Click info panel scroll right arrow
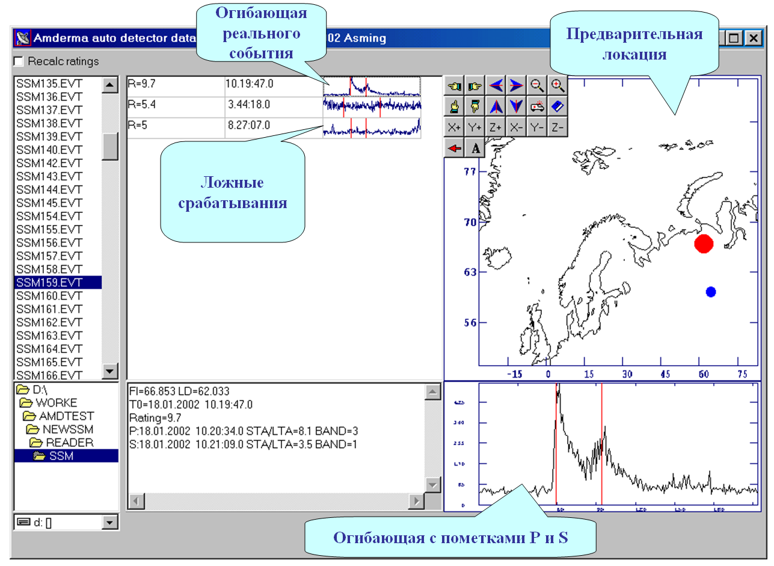Image resolution: width=774 pixels, height=566 pixels. [416, 500]
